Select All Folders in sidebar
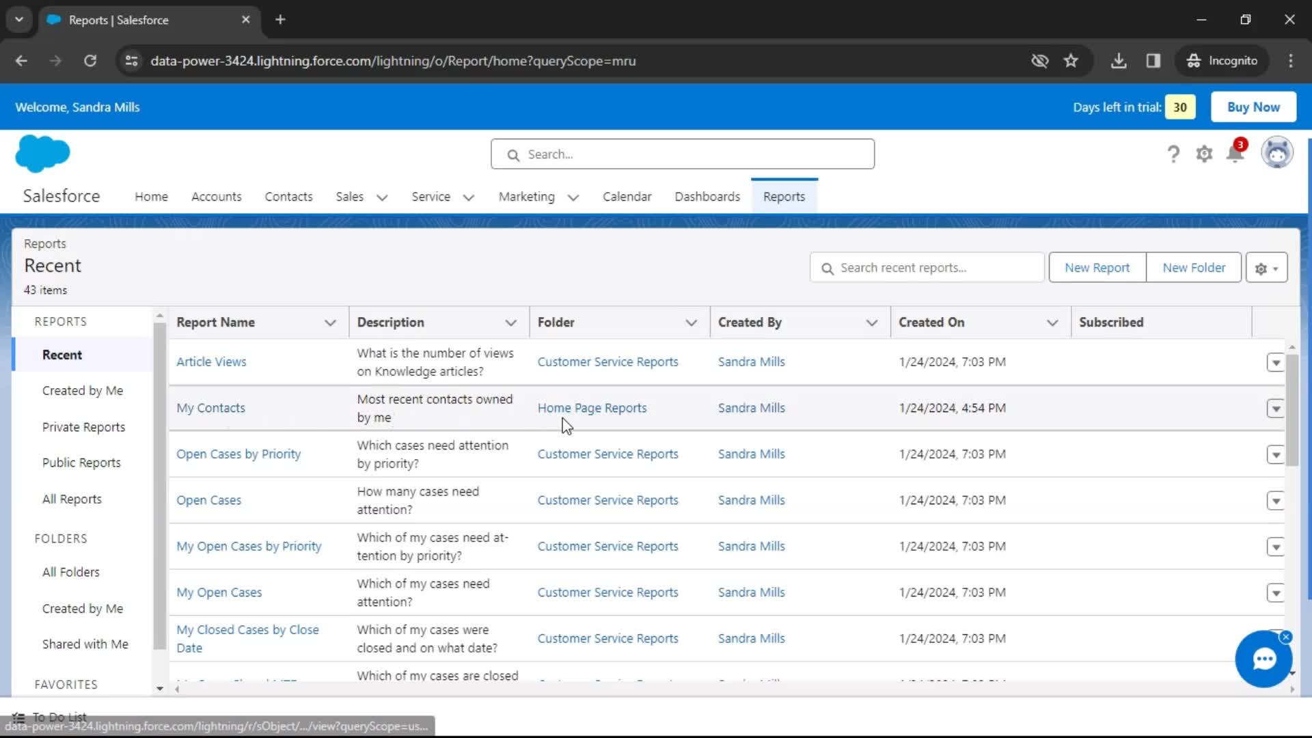Image resolution: width=1312 pixels, height=738 pixels. tap(70, 572)
